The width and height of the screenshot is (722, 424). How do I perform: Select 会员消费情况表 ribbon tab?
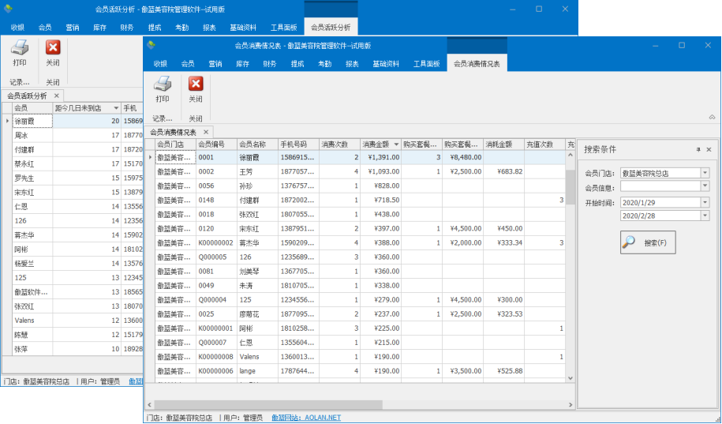[477, 64]
